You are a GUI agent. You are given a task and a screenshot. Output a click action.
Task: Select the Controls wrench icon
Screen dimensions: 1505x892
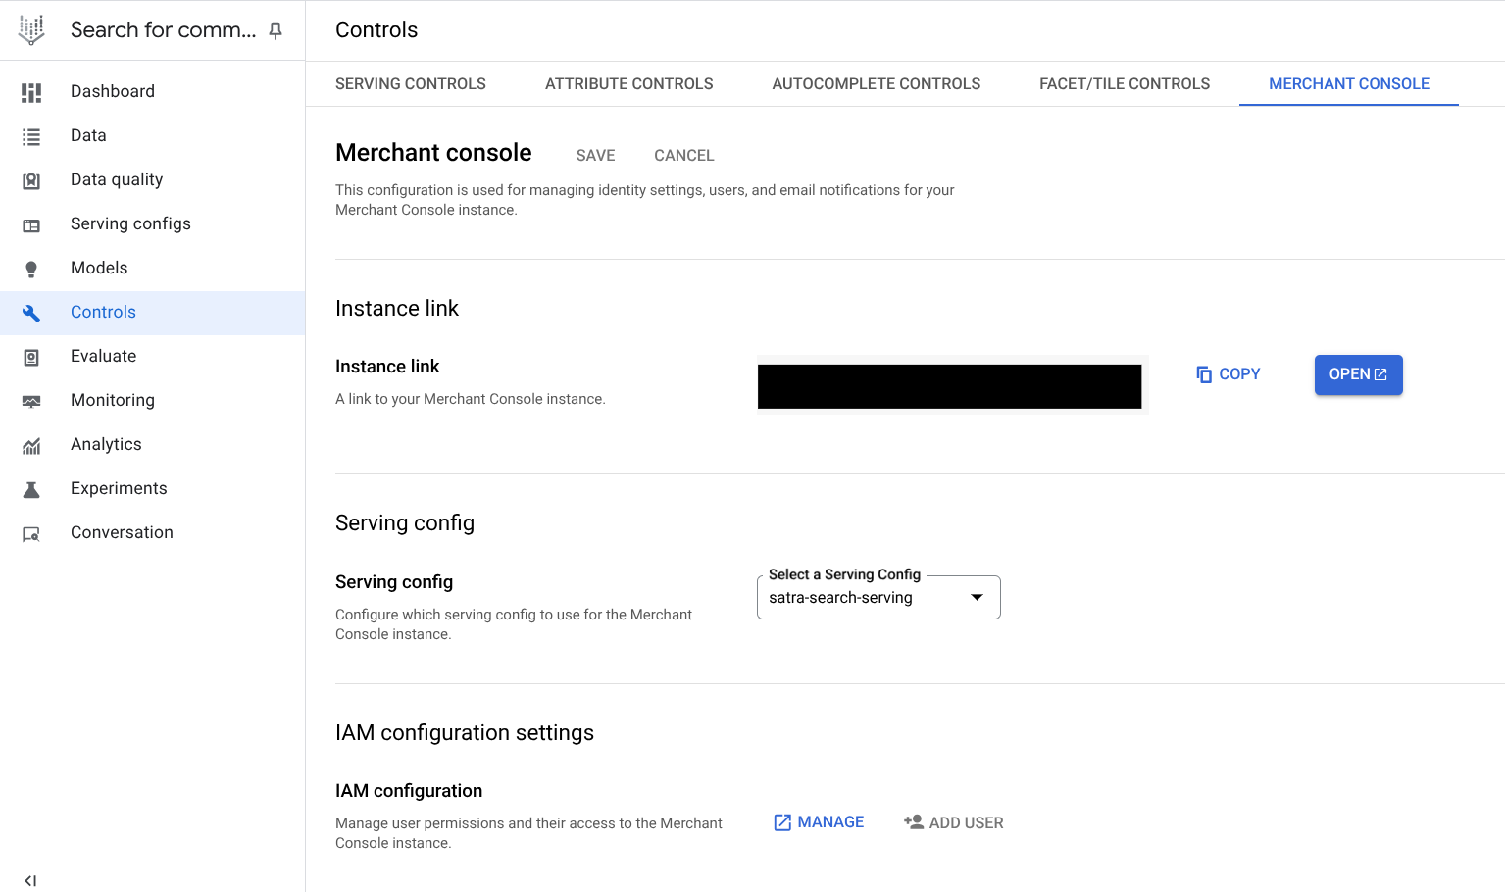click(30, 312)
